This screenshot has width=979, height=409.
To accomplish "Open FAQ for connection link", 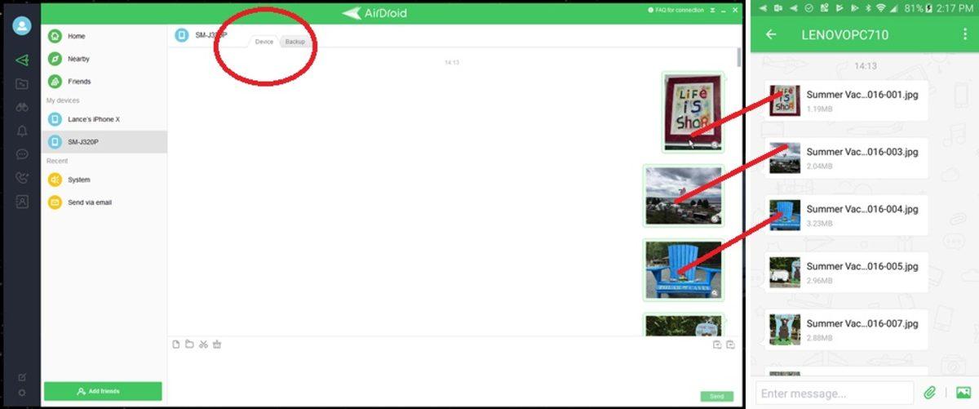I will 676,11.
